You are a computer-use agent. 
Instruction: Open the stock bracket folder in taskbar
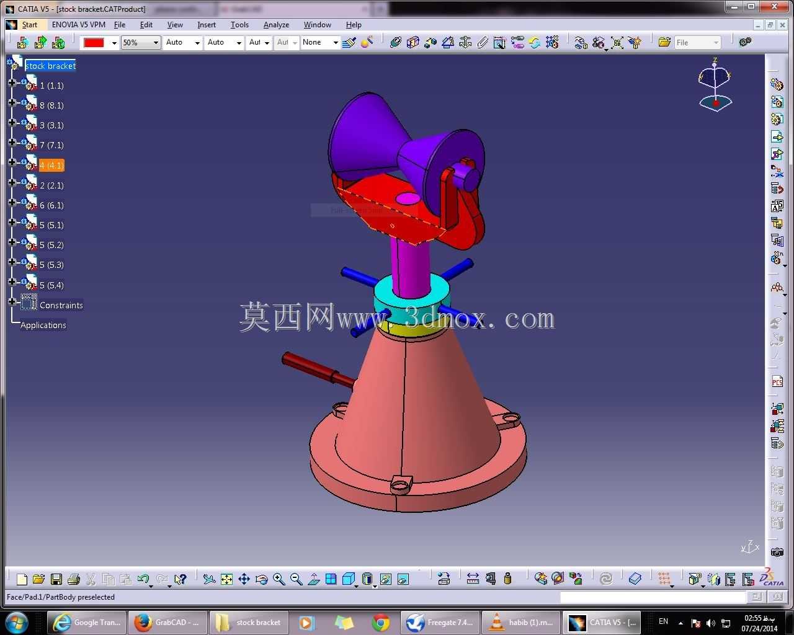click(x=248, y=622)
